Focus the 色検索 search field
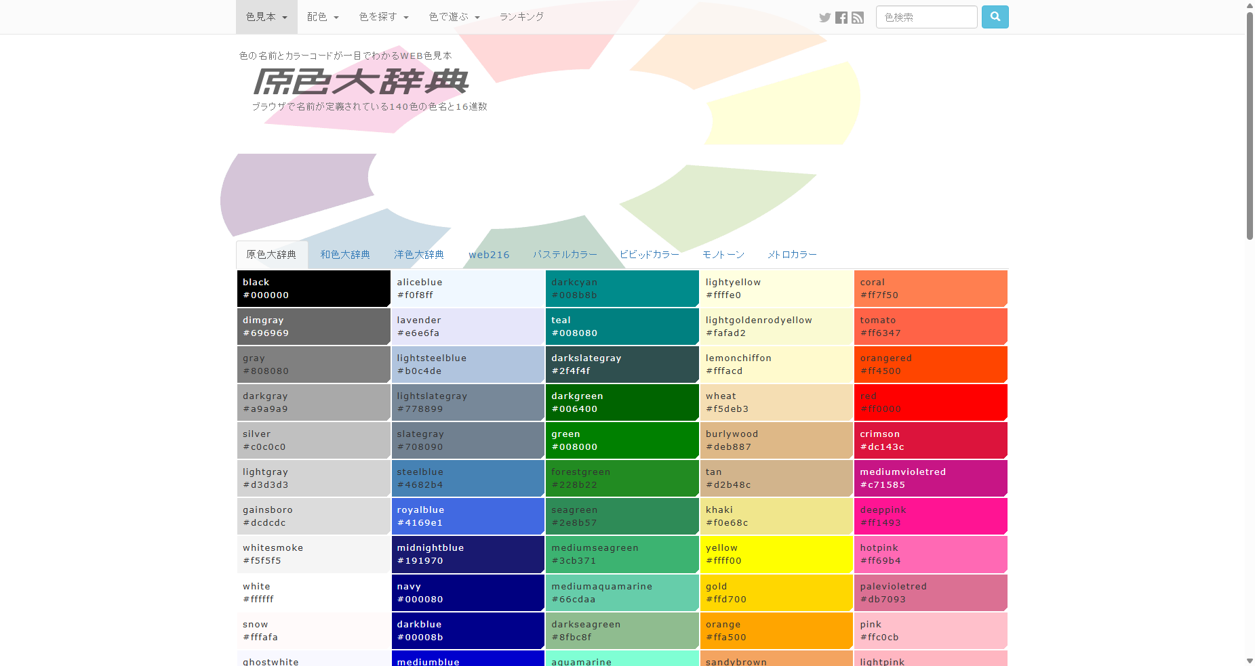The height and width of the screenshot is (666, 1255). (x=927, y=17)
